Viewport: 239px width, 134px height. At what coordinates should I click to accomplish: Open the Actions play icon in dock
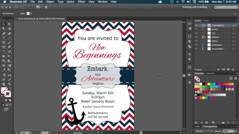coord(189,75)
